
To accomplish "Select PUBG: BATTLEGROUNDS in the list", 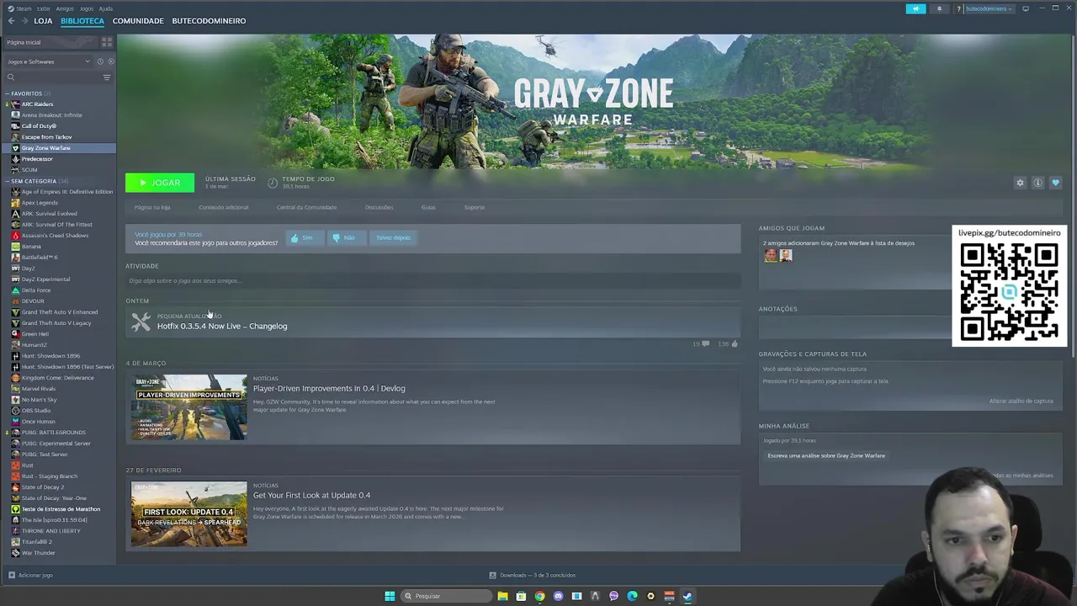I will pyautogui.click(x=54, y=433).
